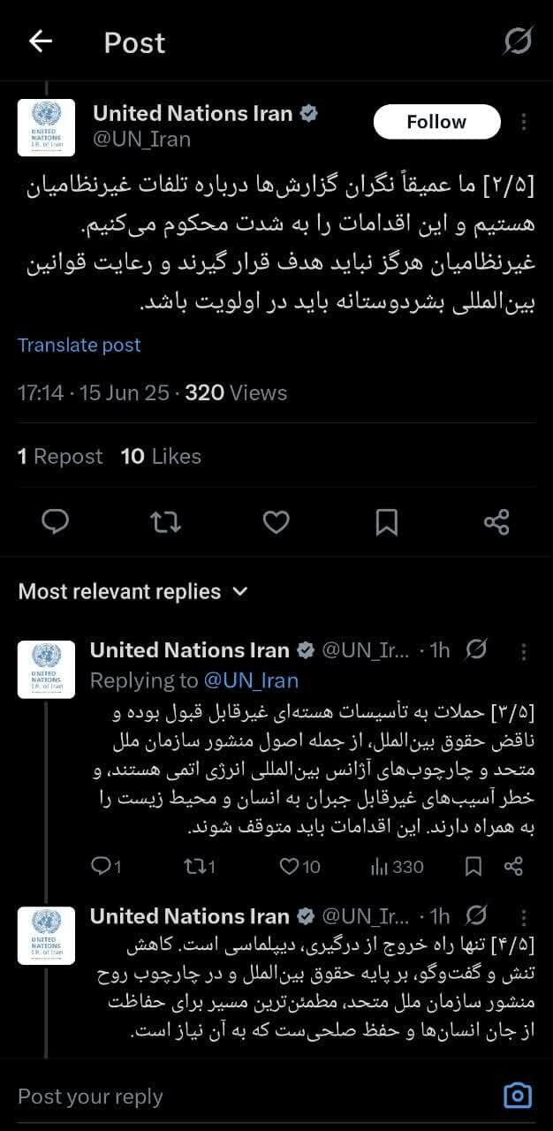The image size is (553, 1131).
Task: Click the verified badge next to United Nations Iran
Action: click(x=310, y=112)
